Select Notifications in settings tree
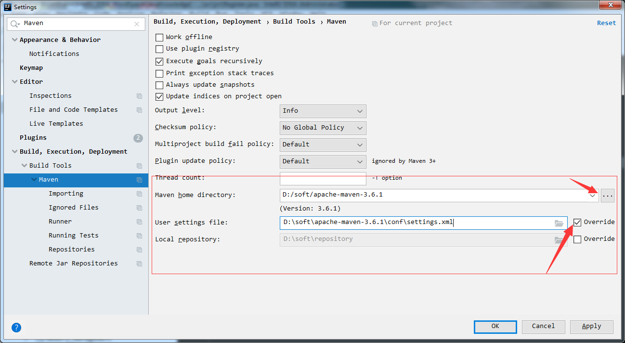Viewport: 625px width, 343px height. pyautogui.click(x=54, y=54)
